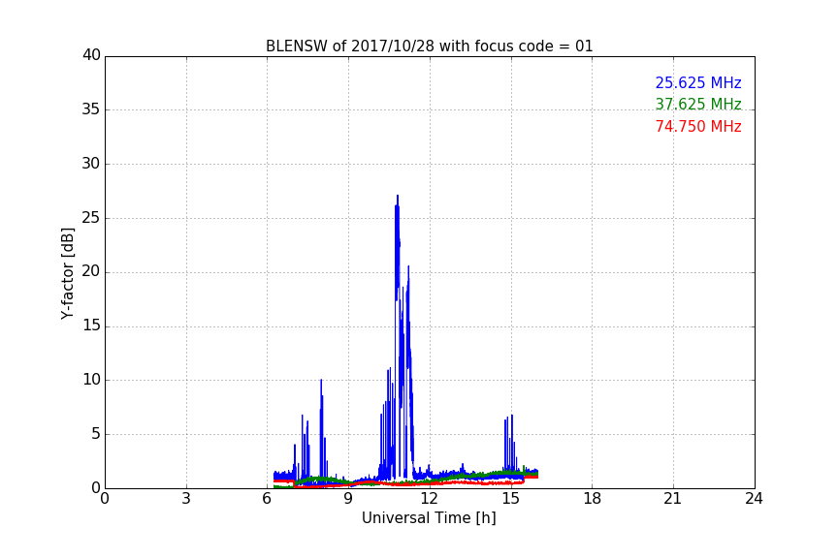Click the y-axis tick label '30'
This screenshot has width=838, height=558.
pos(91,164)
